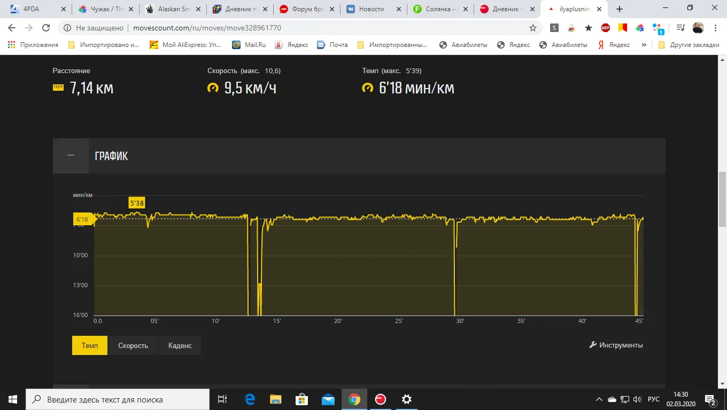Click the forward navigation arrow
The image size is (727, 410).
coord(29,28)
